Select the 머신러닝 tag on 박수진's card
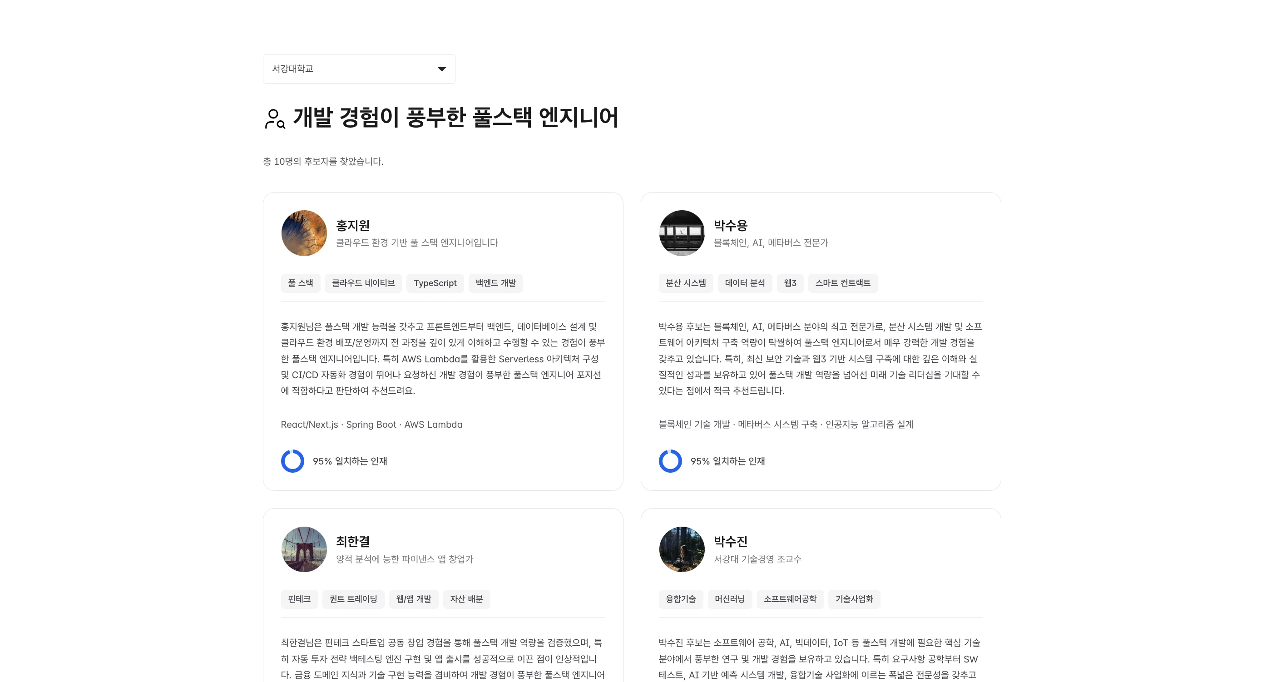Image resolution: width=1286 pixels, height=682 pixels. pos(730,599)
